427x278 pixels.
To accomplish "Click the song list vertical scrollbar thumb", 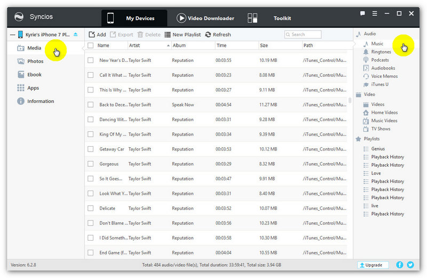I will click(350, 100).
